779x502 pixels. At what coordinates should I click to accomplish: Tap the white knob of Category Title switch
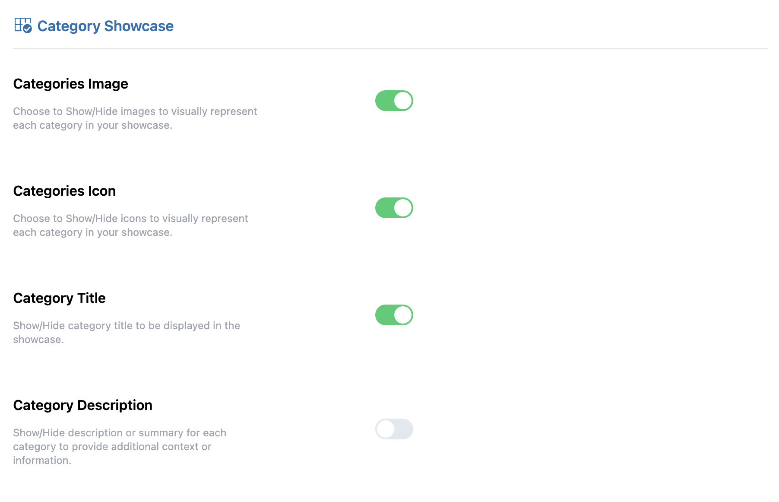point(403,315)
